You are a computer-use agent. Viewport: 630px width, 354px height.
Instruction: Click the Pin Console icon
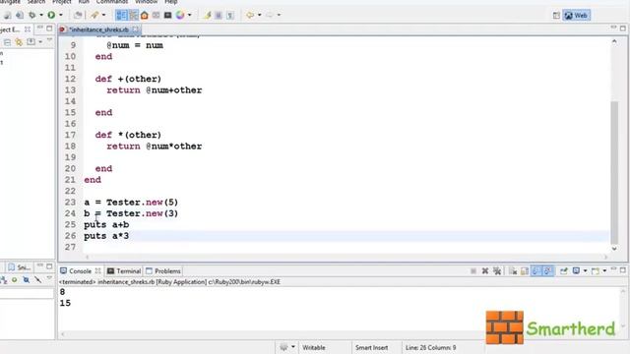tap(564, 271)
